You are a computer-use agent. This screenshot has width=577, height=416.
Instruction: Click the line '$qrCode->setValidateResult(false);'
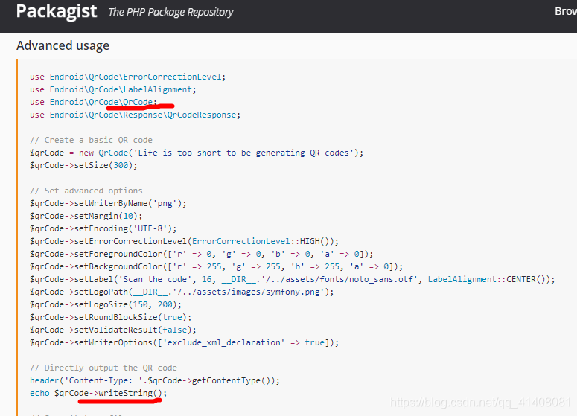pos(113,330)
